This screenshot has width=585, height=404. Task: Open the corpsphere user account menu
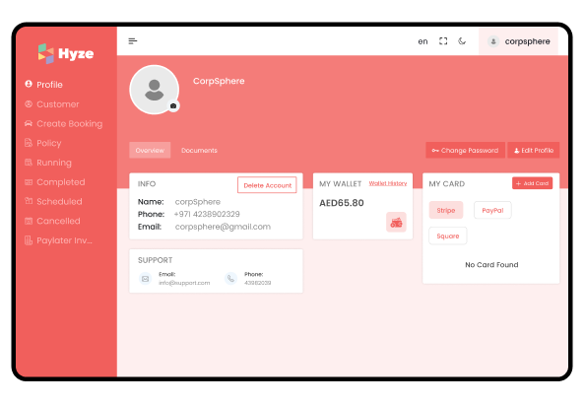coord(519,41)
